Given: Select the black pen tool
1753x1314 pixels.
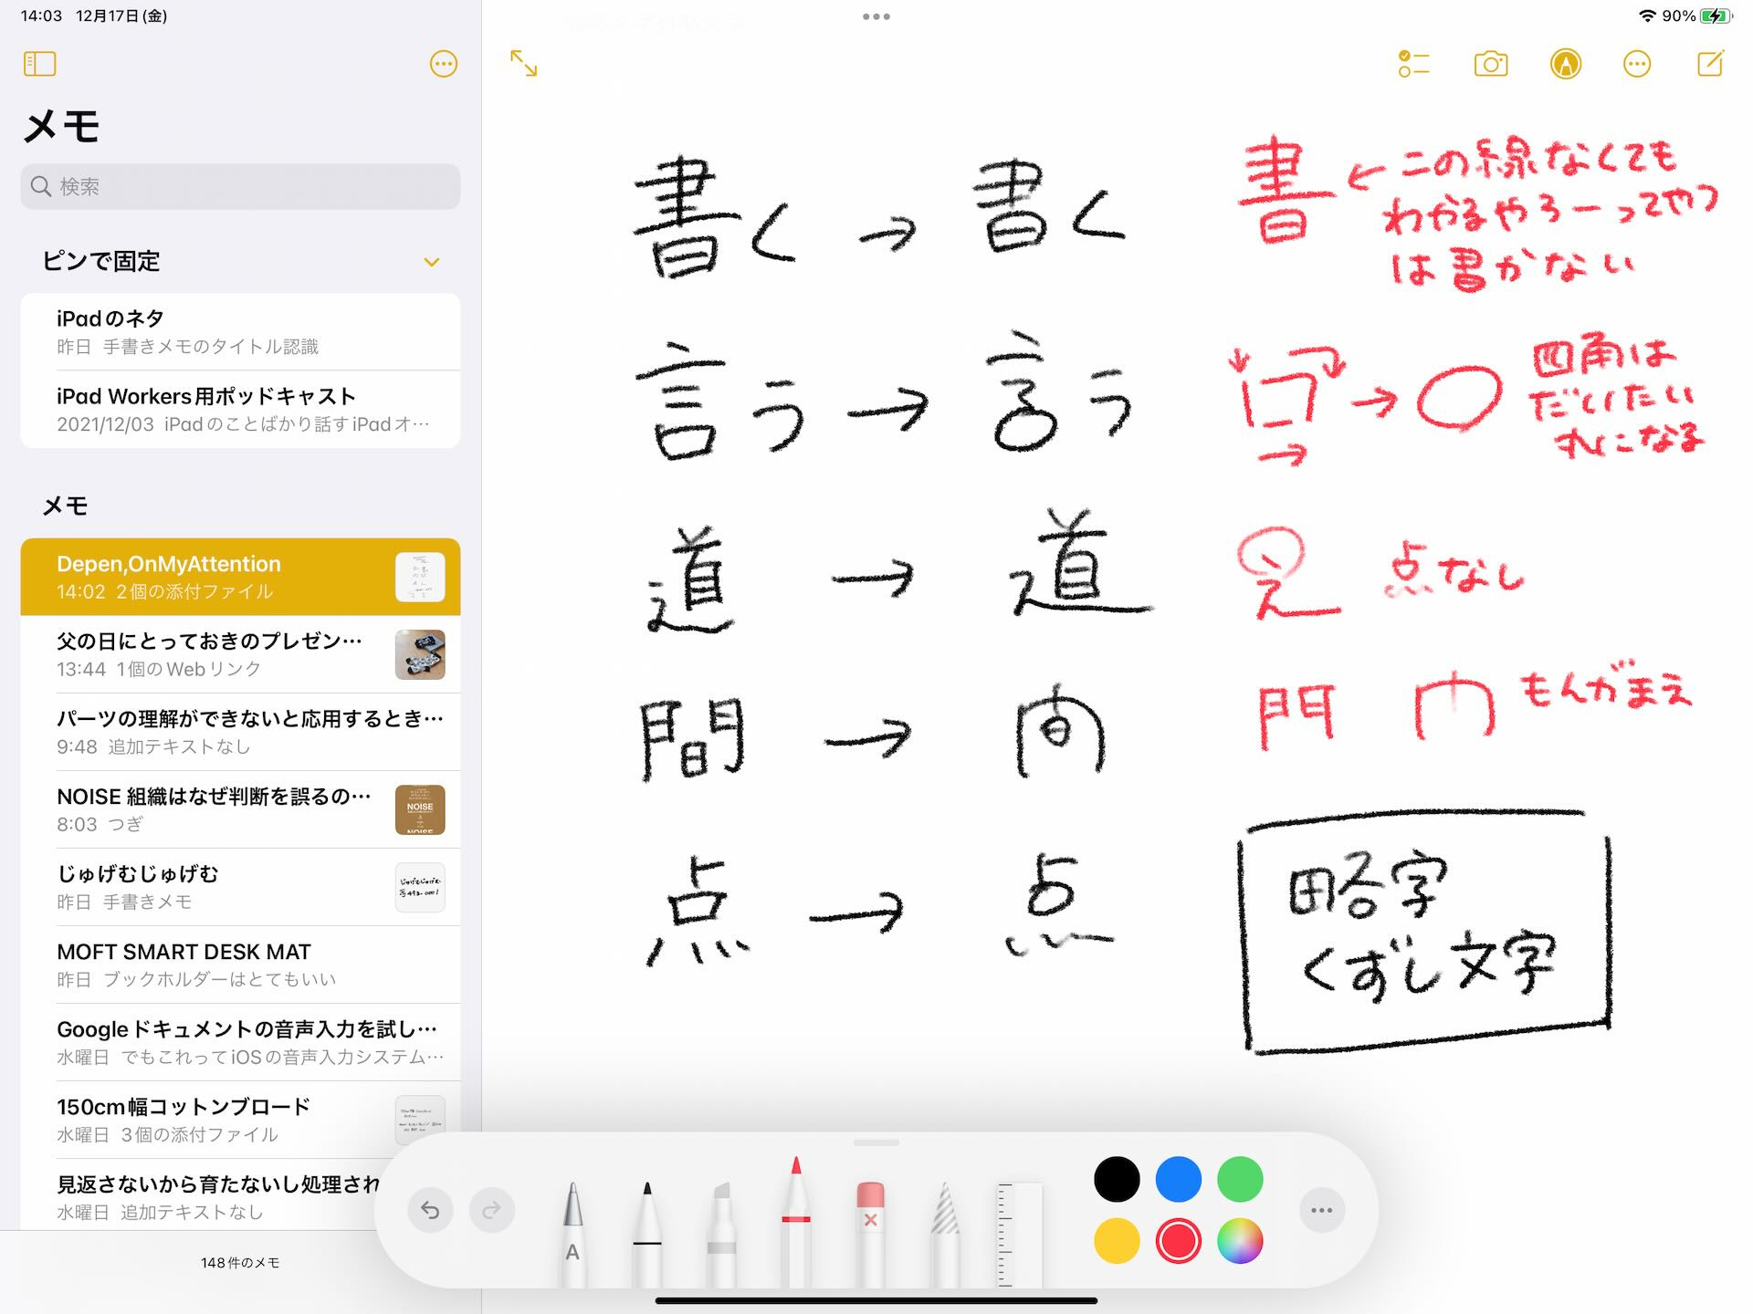Looking at the screenshot, I should [647, 1234].
